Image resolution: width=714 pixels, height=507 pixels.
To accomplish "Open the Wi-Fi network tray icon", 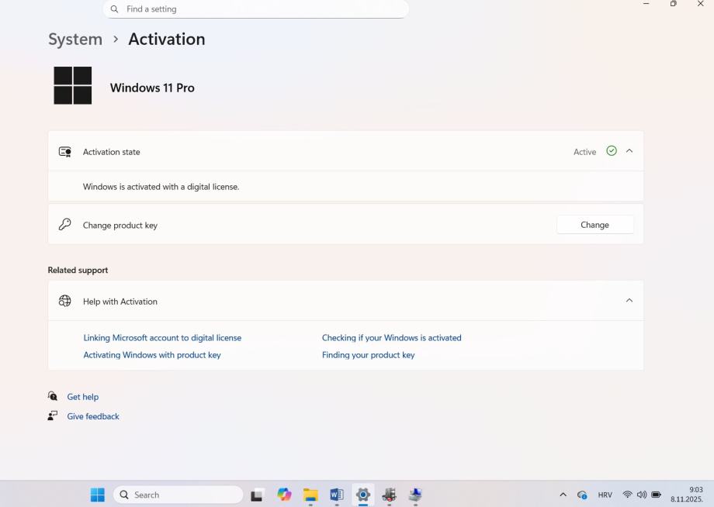I will [628, 495].
